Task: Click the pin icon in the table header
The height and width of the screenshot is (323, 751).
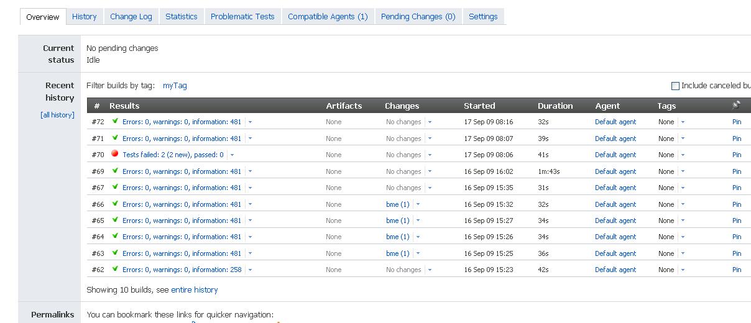Action: [x=737, y=105]
